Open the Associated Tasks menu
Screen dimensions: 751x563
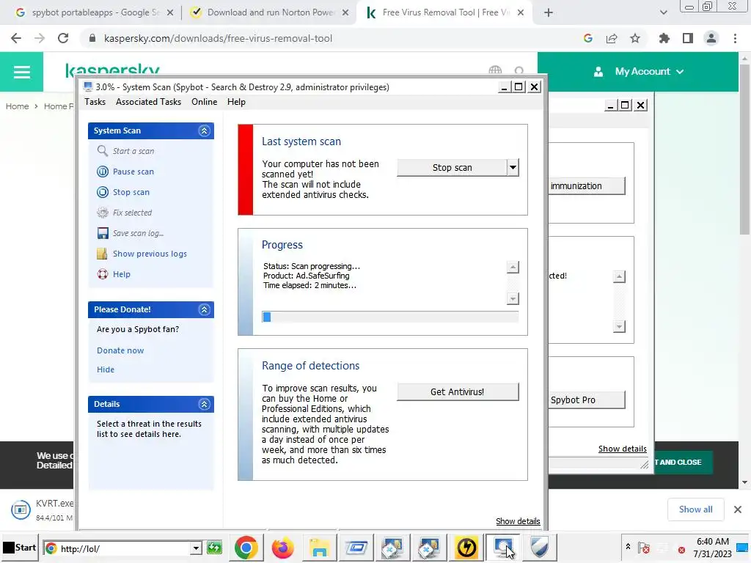click(148, 102)
